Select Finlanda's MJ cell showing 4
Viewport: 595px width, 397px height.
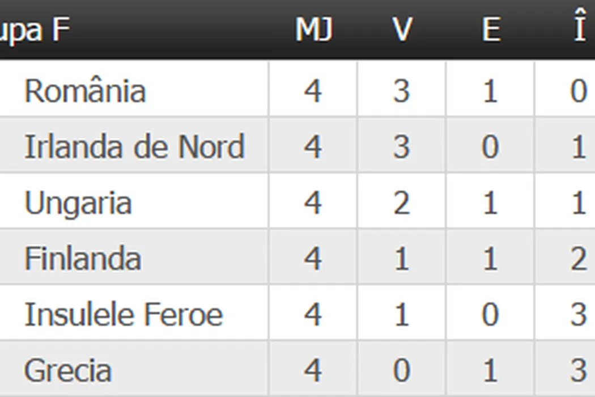[313, 259]
